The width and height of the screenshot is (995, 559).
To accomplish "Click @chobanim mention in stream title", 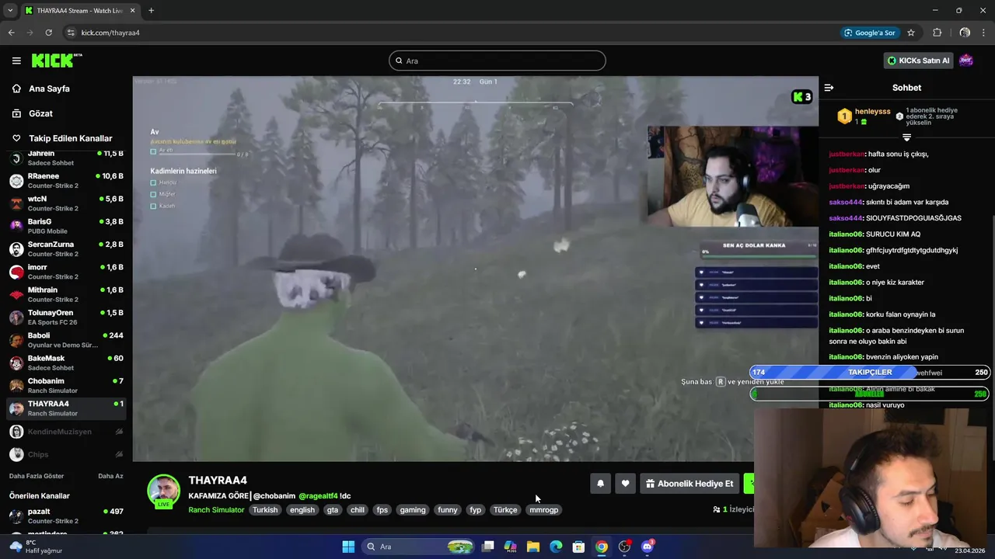I will coord(274,496).
